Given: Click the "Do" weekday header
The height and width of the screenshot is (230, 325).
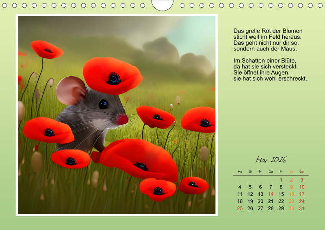Looking at the screenshot, I should click(271, 172).
